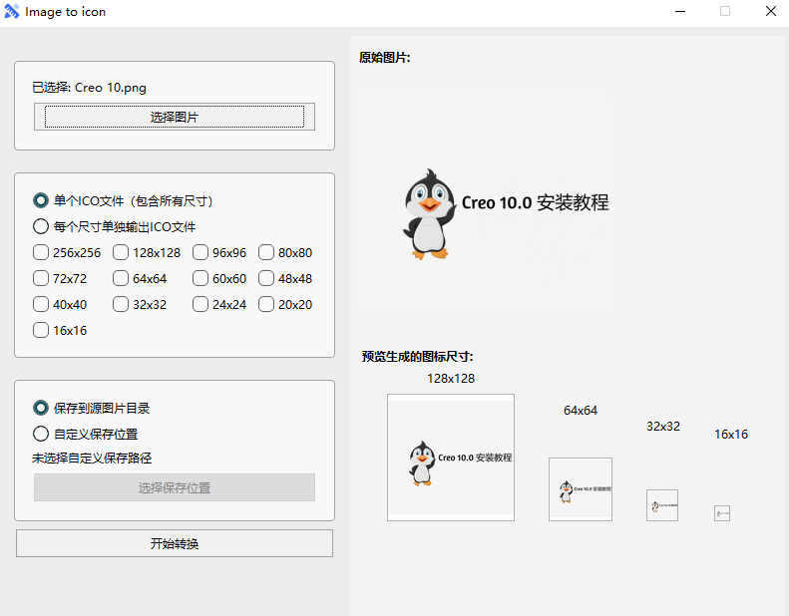The height and width of the screenshot is (616, 789).
Task: Click the 16x16 icon preview thumbnail
Action: point(722,513)
